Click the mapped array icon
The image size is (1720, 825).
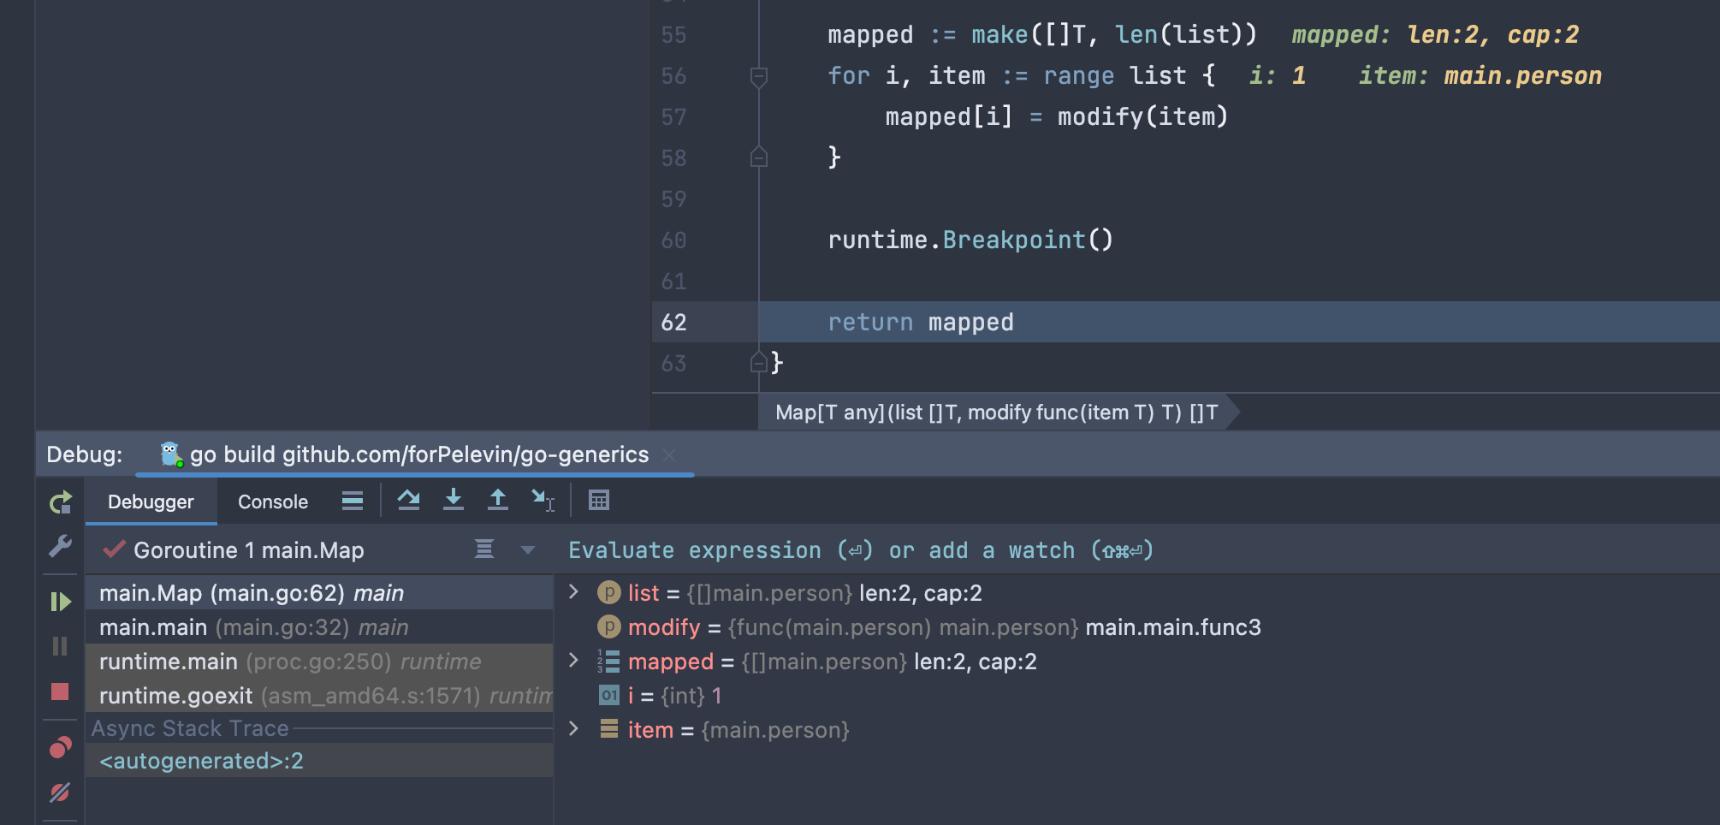(x=608, y=661)
